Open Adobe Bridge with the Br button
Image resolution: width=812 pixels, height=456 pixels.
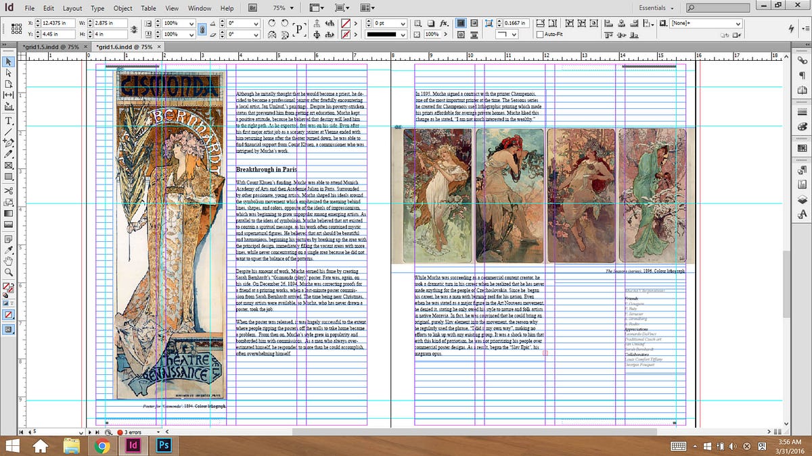point(252,8)
